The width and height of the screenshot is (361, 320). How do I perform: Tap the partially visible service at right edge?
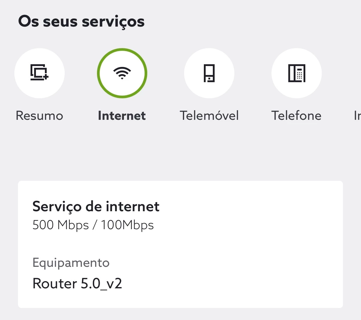coord(357,116)
